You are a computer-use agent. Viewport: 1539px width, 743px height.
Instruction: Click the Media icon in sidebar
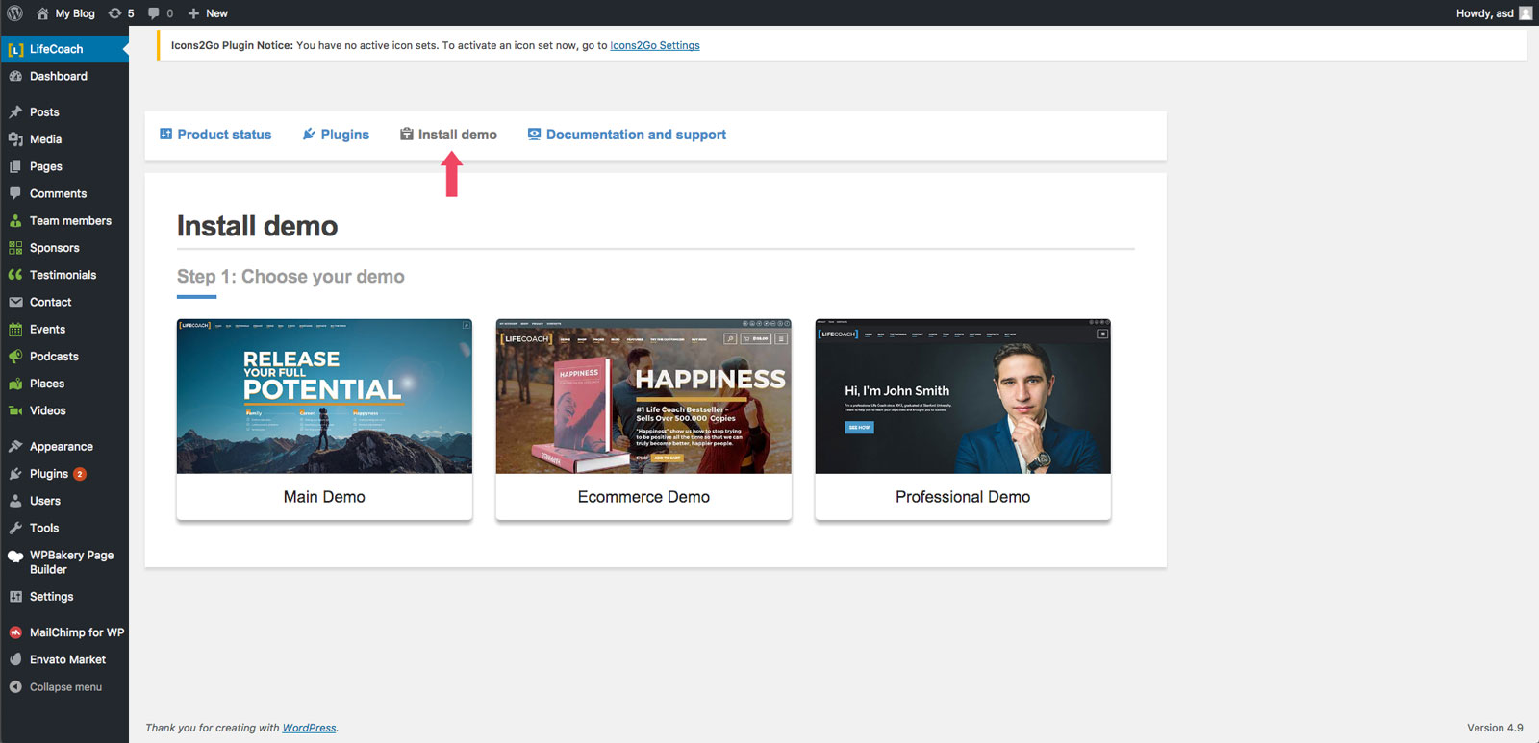[15, 139]
